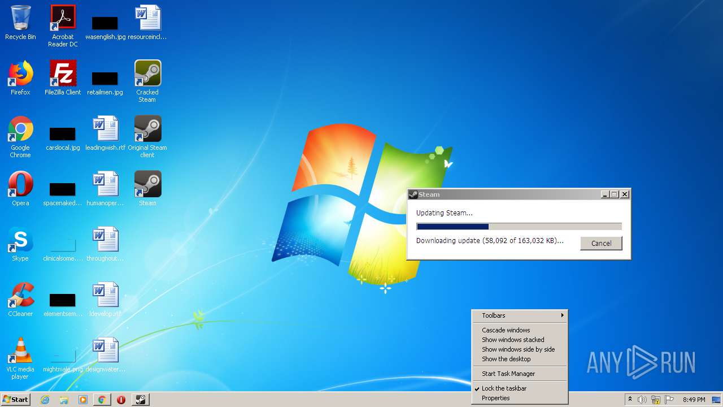The height and width of the screenshot is (407, 723).
Task: Click the Steam update progress bar
Action: [519, 227]
